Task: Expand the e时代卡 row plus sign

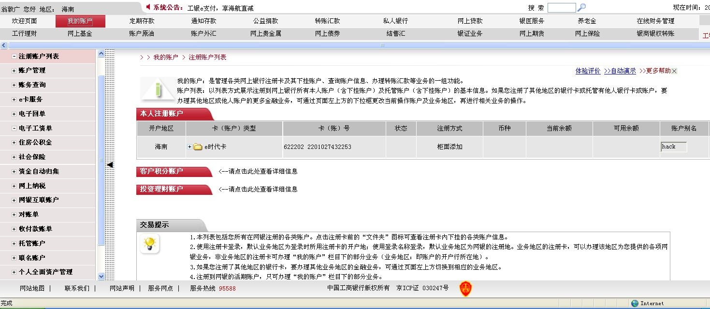Action: pyautogui.click(x=189, y=147)
